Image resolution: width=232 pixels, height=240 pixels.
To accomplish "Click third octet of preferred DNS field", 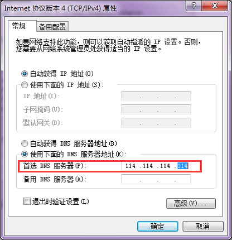I will [x=165, y=166].
